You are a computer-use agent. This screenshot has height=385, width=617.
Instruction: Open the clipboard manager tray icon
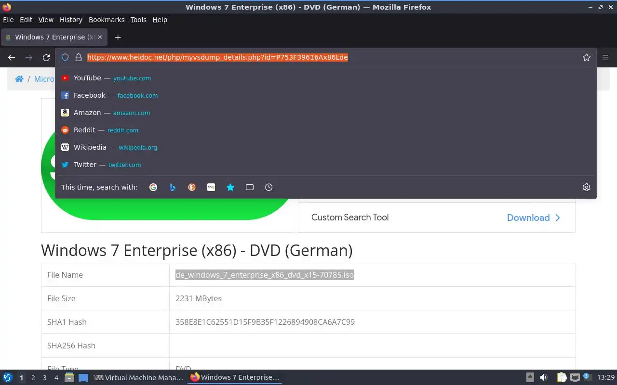click(562, 378)
